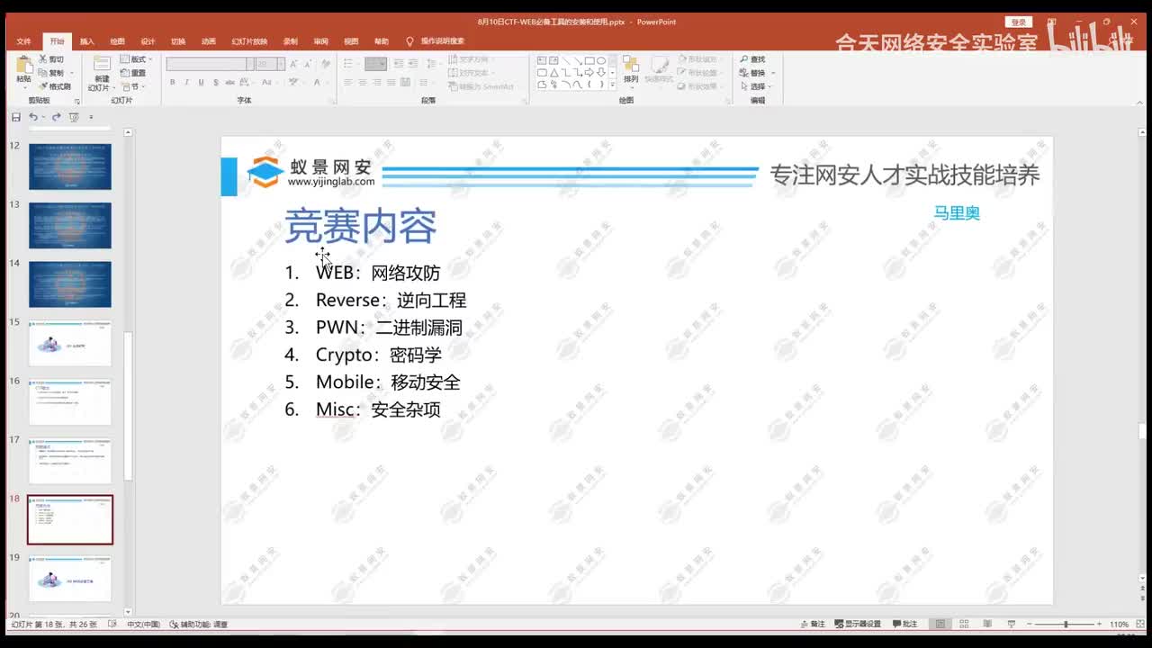
Task: Toggle the bulleted list button
Action: [x=348, y=64]
